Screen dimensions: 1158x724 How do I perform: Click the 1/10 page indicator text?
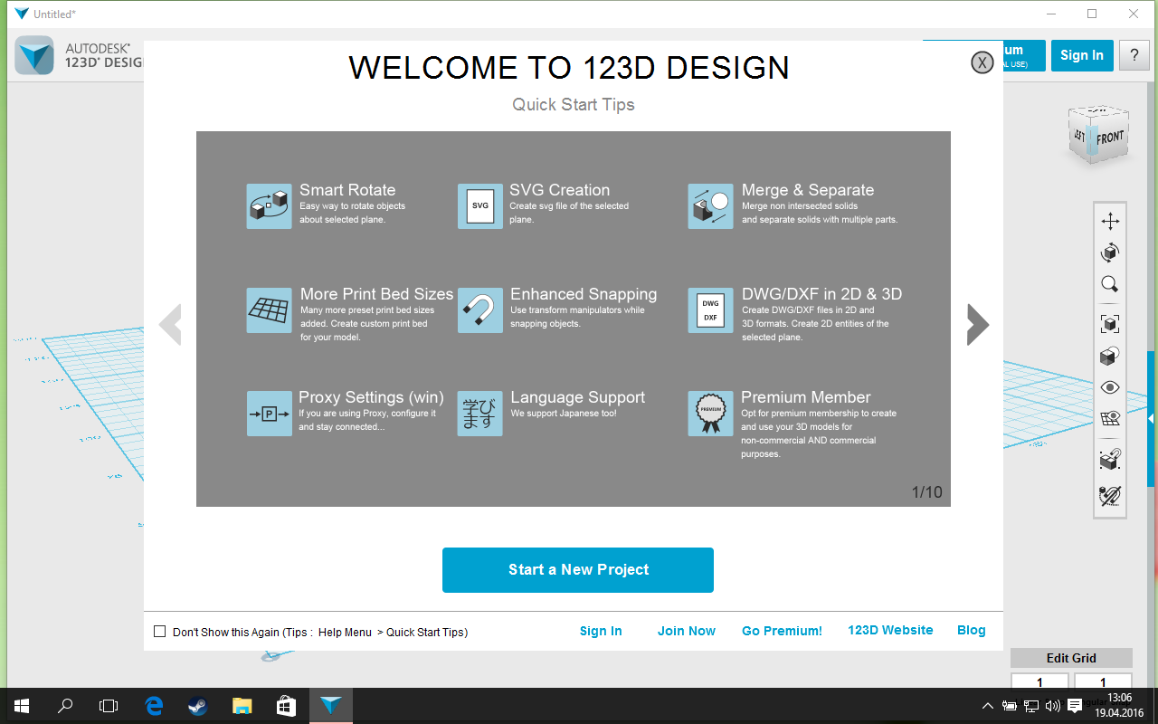coord(926,492)
